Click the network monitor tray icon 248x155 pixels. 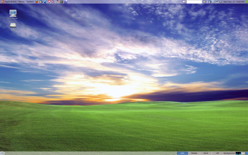217,2
